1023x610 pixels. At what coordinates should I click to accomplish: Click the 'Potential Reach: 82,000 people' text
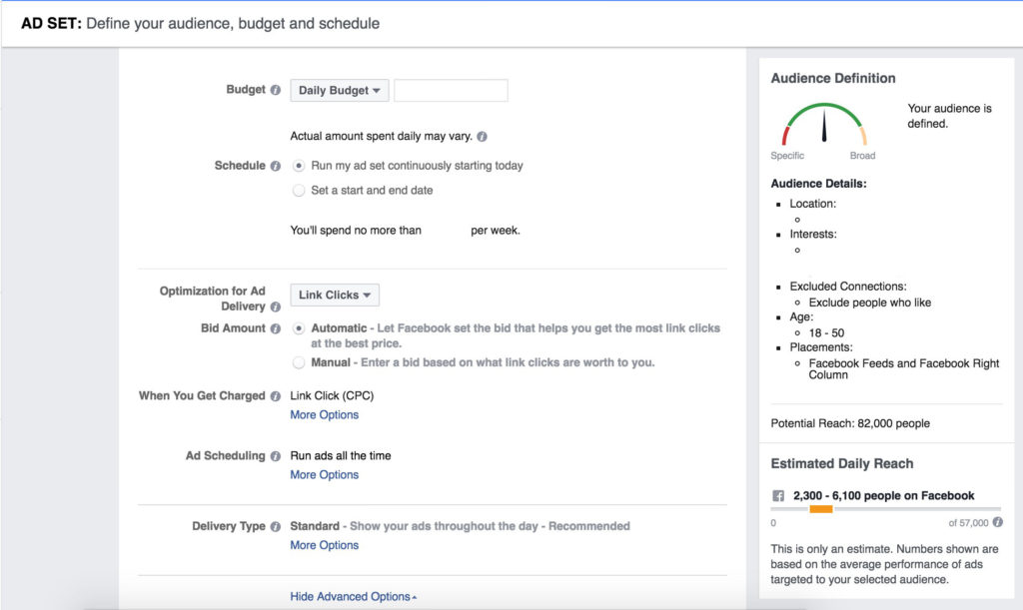point(850,423)
